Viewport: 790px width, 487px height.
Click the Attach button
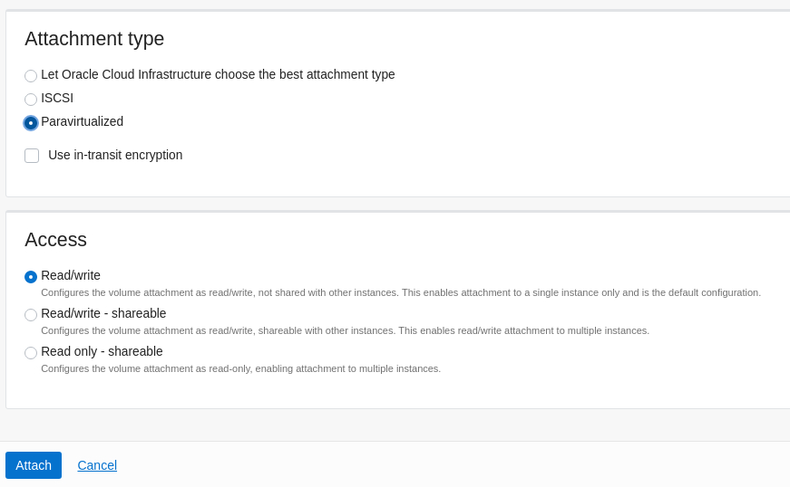(x=34, y=465)
